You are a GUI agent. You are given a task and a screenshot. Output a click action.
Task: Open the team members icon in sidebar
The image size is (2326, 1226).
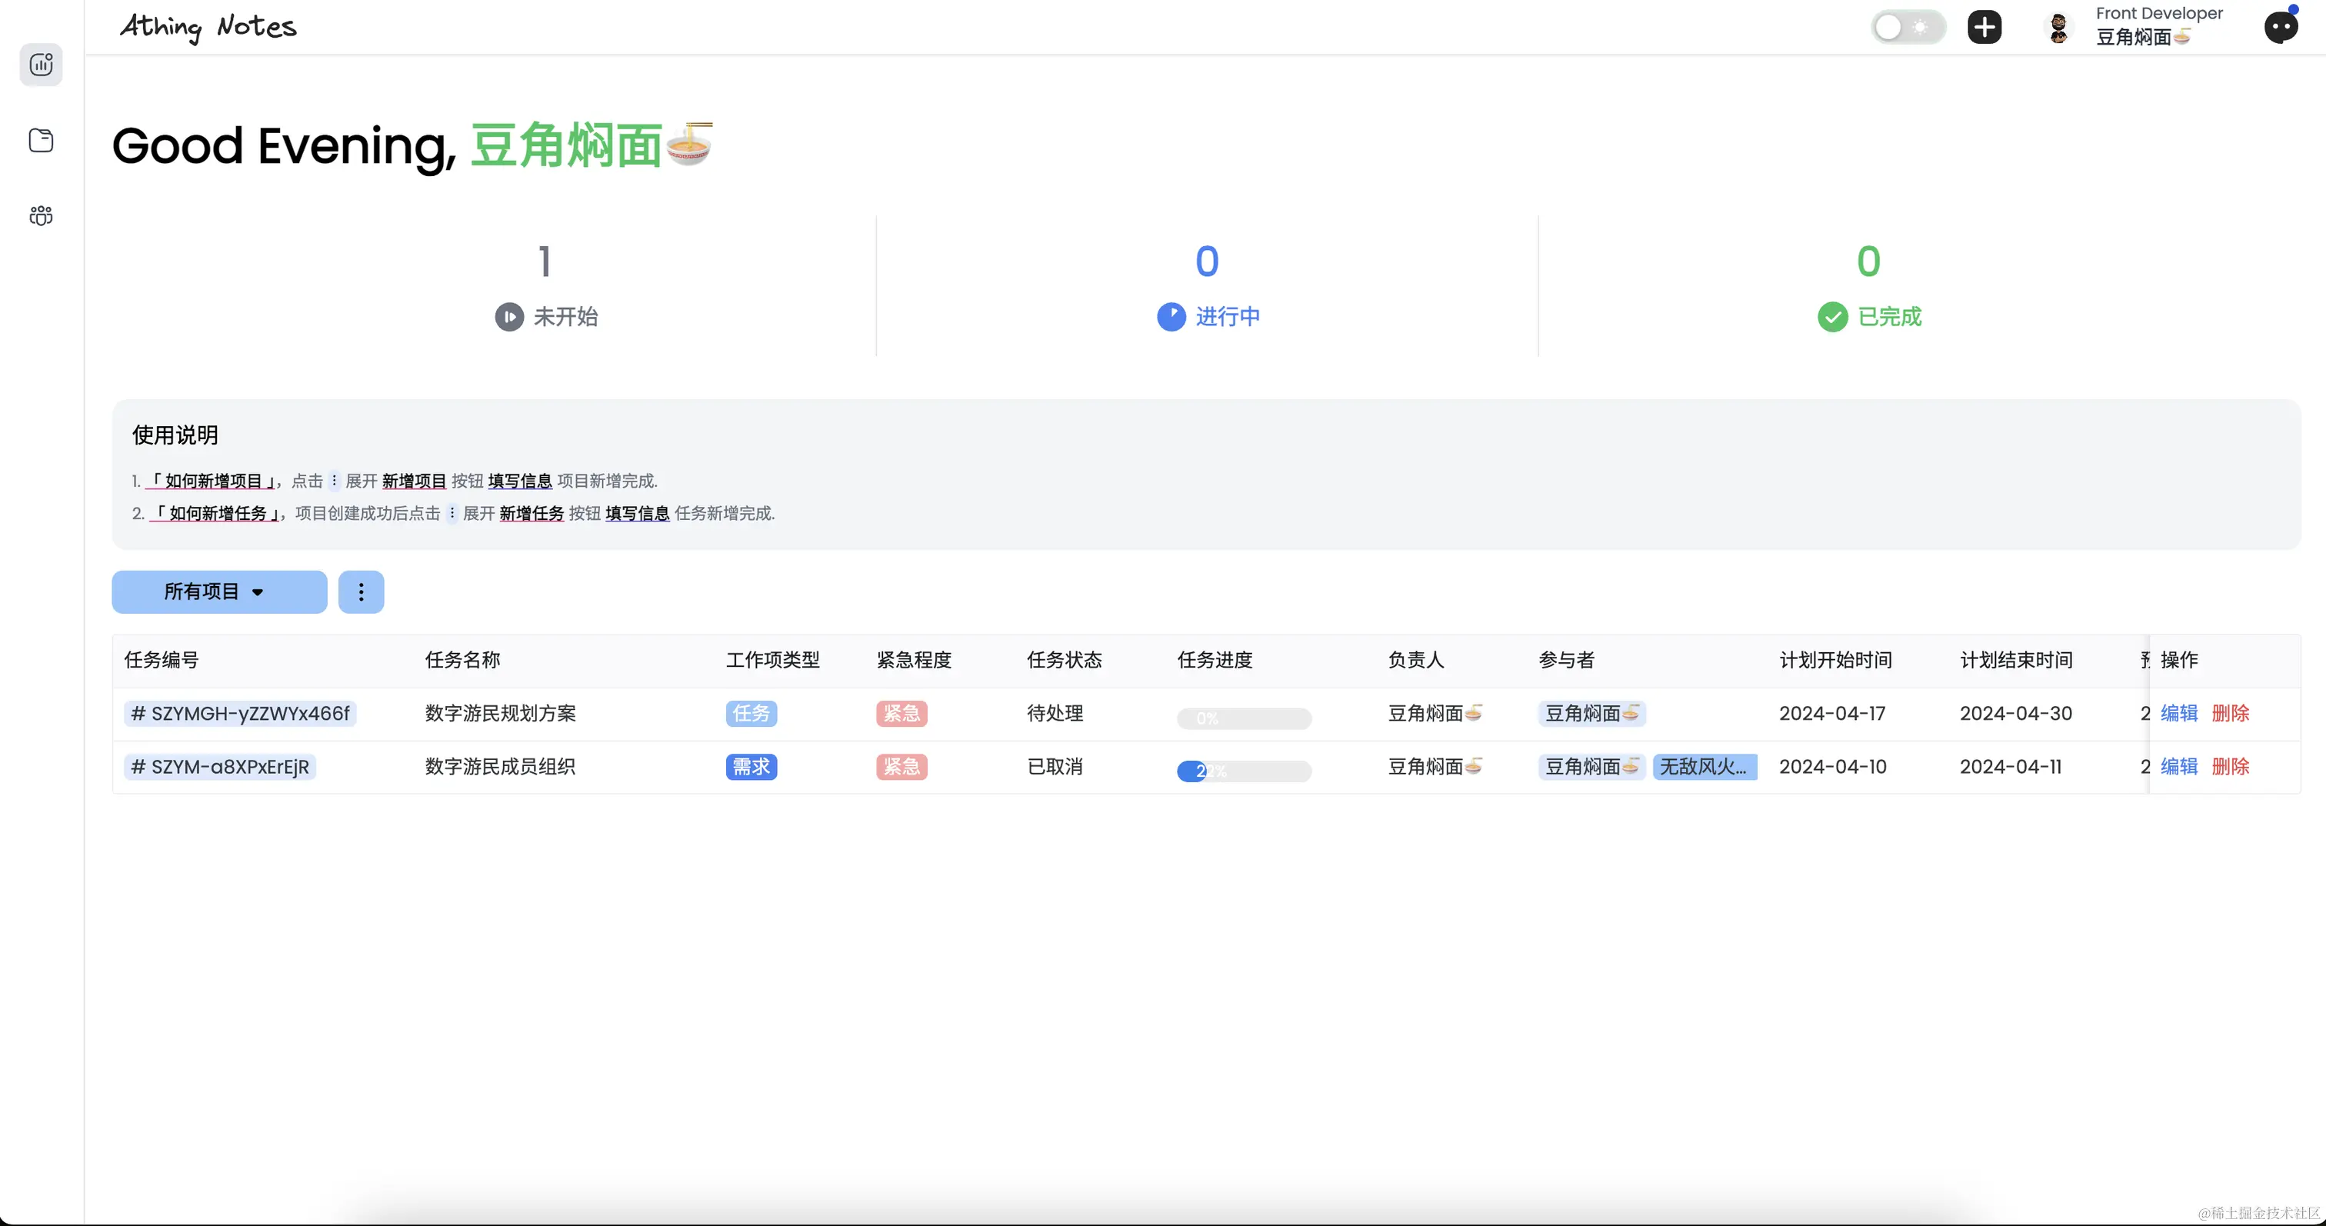pos(42,215)
